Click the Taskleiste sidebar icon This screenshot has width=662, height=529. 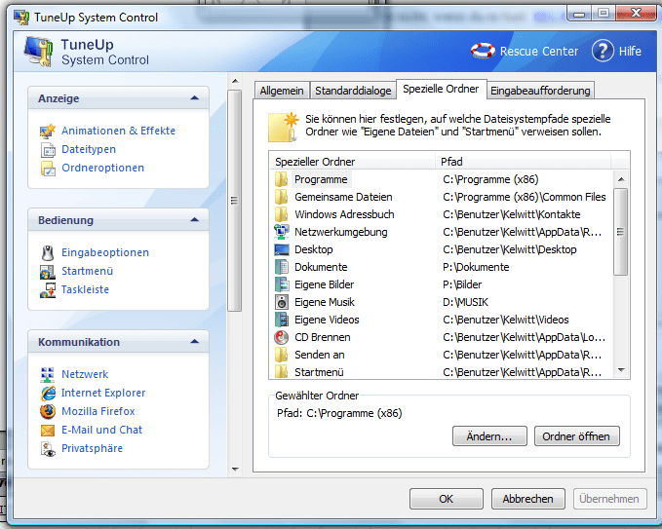click(48, 289)
